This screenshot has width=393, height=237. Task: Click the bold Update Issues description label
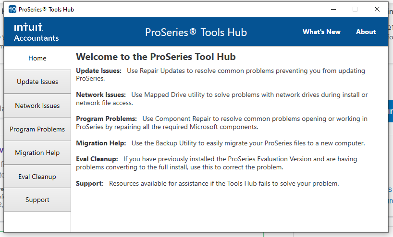[x=98, y=71]
